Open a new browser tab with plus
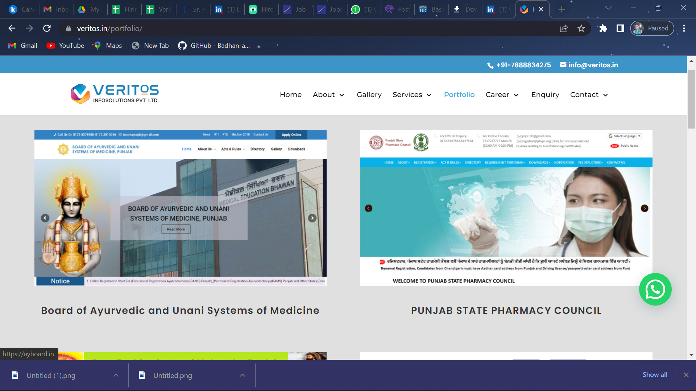Screen dimensions: 696x391 click(x=562, y=9)
